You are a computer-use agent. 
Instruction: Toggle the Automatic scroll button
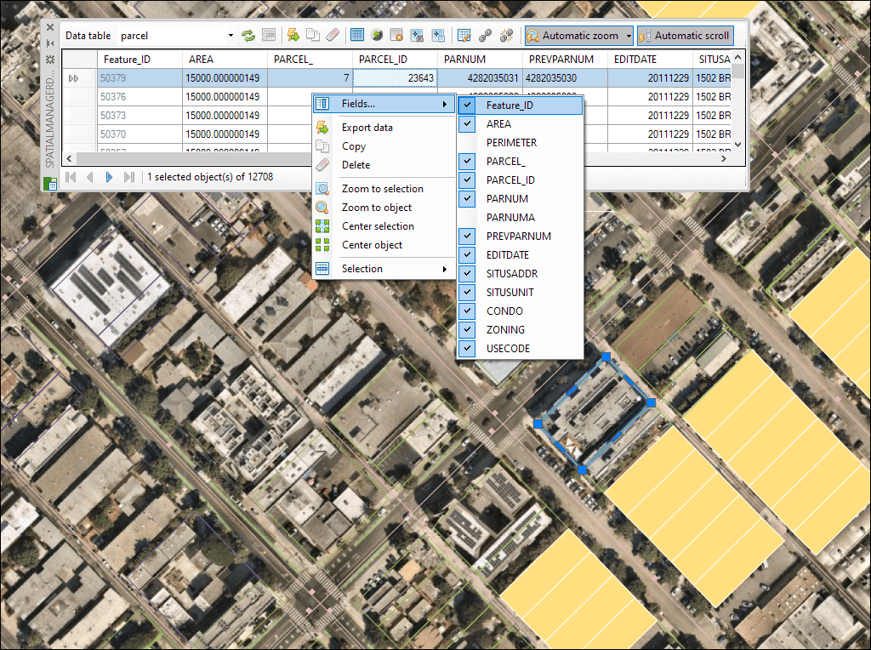coord(685,36)
